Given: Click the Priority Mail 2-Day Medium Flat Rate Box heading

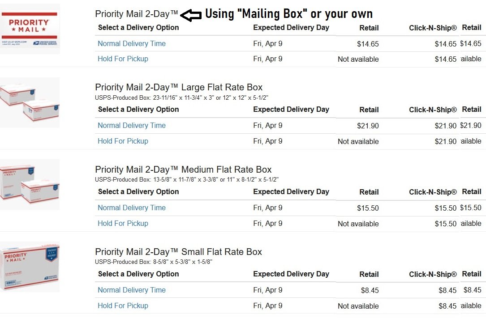Looking at the screenshot, I should pos(183,170).
